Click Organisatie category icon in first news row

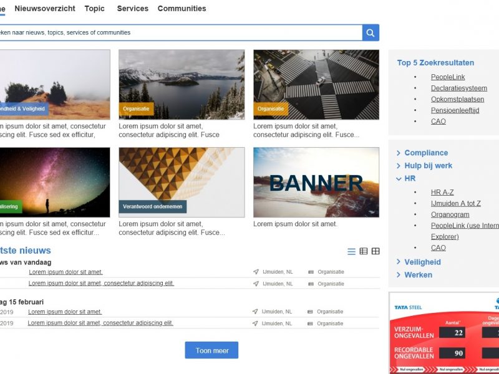pos(311,272)
